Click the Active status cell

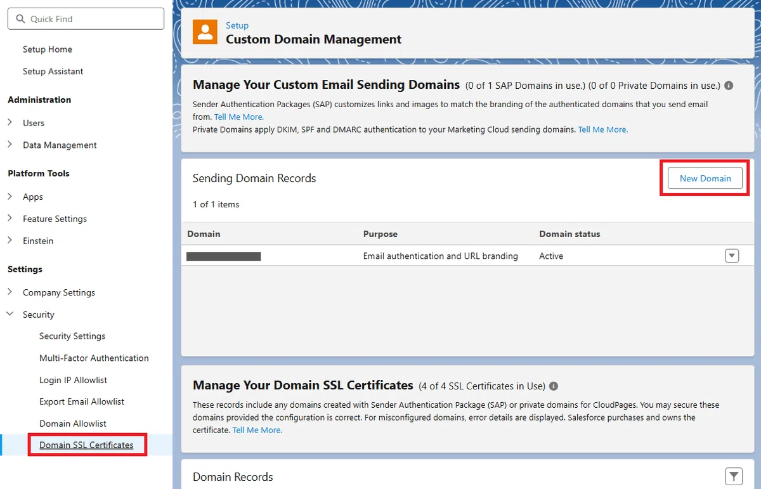click(551, 256)
